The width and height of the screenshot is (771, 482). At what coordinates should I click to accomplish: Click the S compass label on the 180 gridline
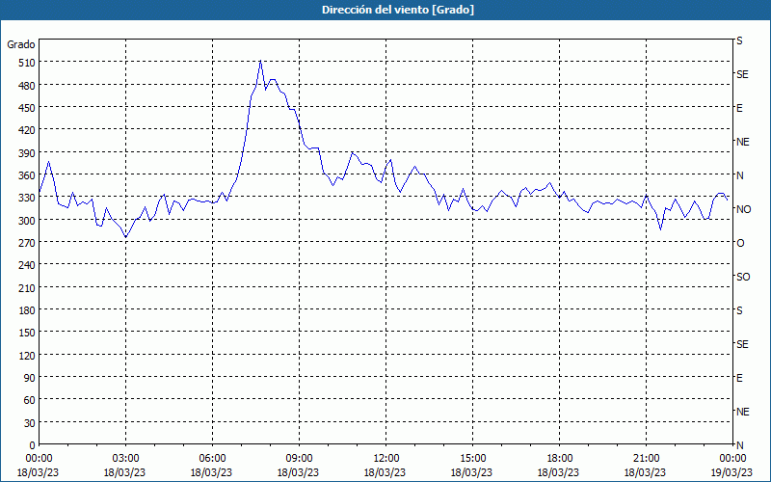tap(739, 310)
